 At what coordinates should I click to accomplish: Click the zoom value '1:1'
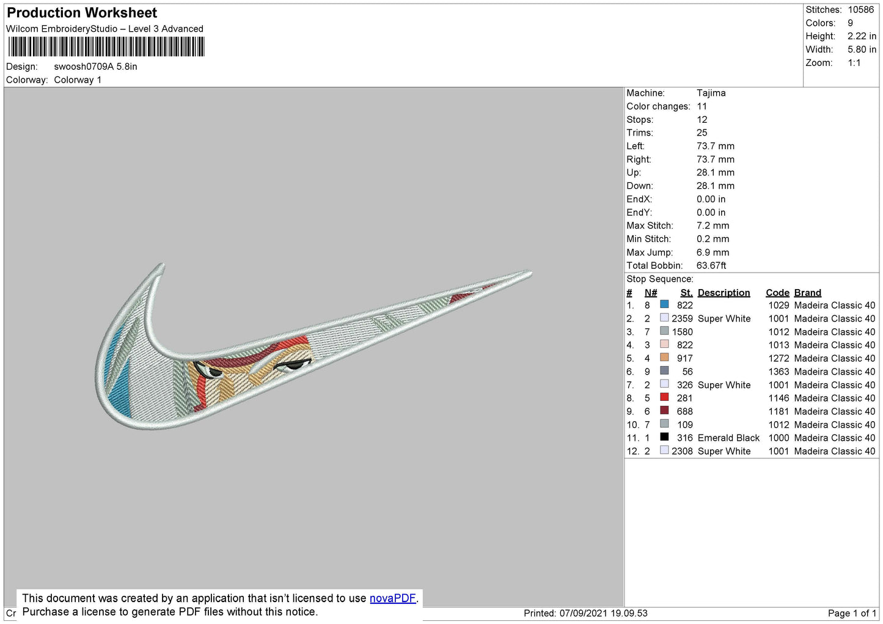(x=854, y=63)
